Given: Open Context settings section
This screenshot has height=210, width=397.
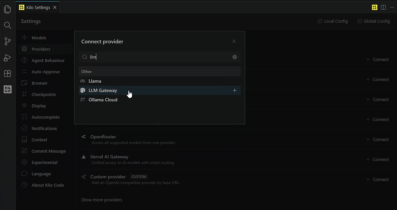Looking at the screenshot, I should coord(46,140).
